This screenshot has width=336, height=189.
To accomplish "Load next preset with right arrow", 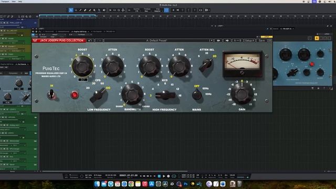I will (x=227, y=40).
